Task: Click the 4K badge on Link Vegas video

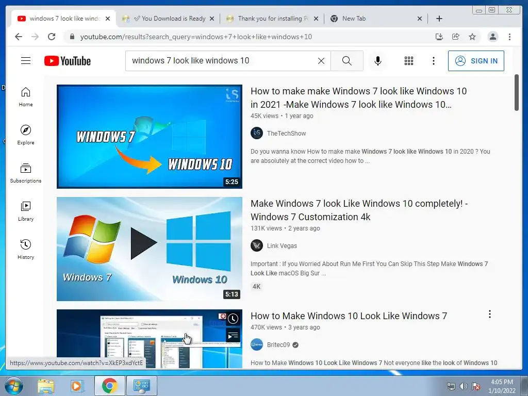Action: tap(257, 287)
